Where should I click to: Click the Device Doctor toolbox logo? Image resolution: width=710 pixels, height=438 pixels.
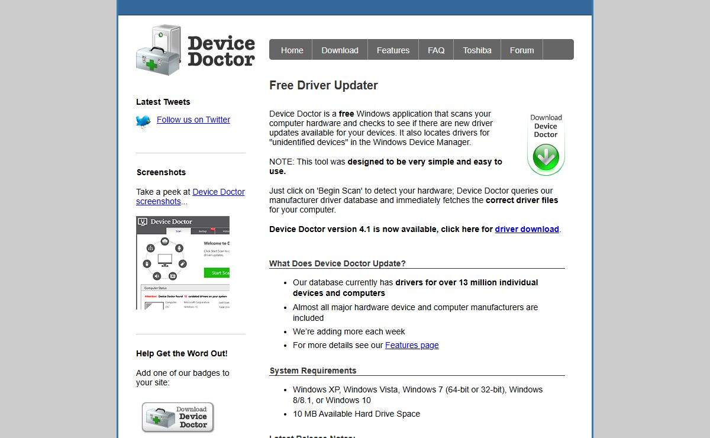(195, 50)
